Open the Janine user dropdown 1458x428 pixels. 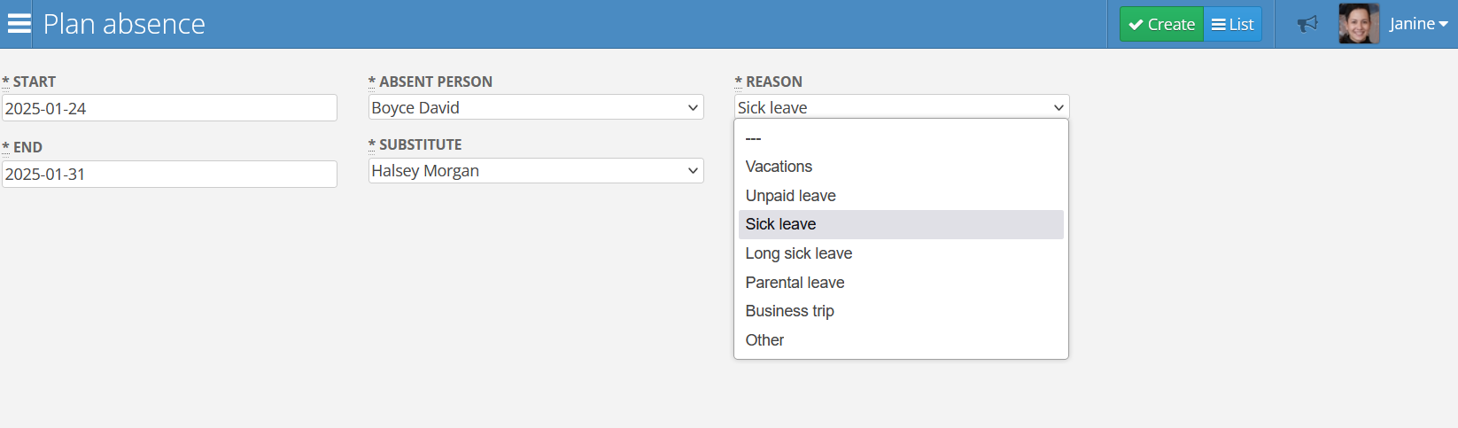pyautogui.click(x=1418, y=24)
